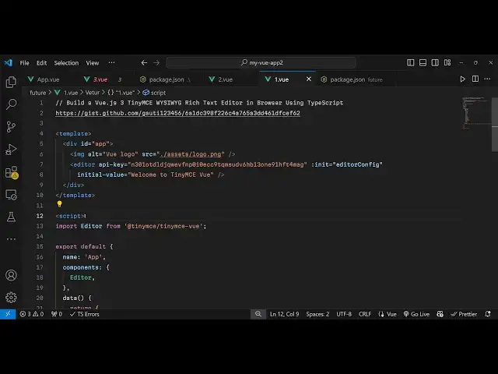Change indentation via Spaces: 2

pyautogui.click(x=317, y=314)
